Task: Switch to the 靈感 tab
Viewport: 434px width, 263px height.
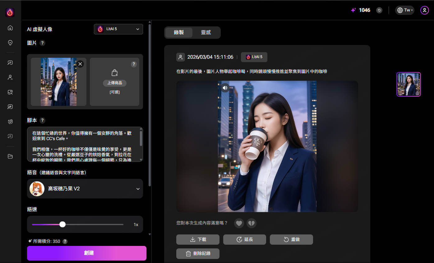Action: tap(206, 33)
